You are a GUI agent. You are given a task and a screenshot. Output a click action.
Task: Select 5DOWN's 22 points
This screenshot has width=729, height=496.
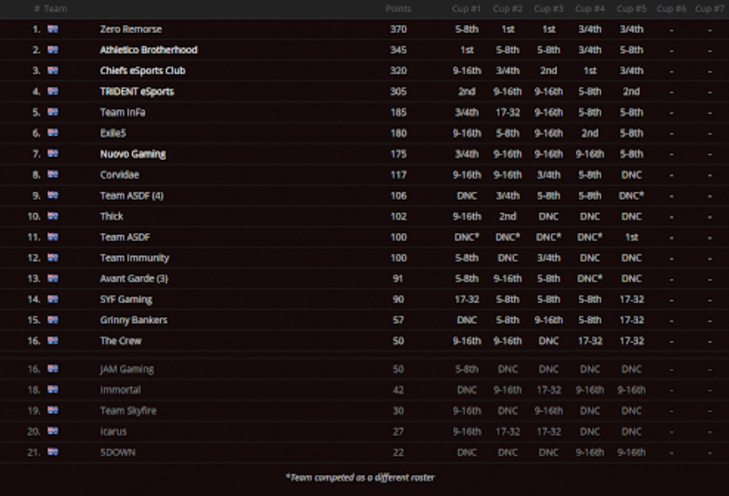(398, 452)
